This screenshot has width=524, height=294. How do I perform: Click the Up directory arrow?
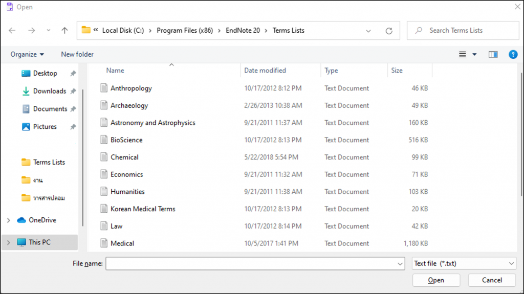[x=64, y=31]
